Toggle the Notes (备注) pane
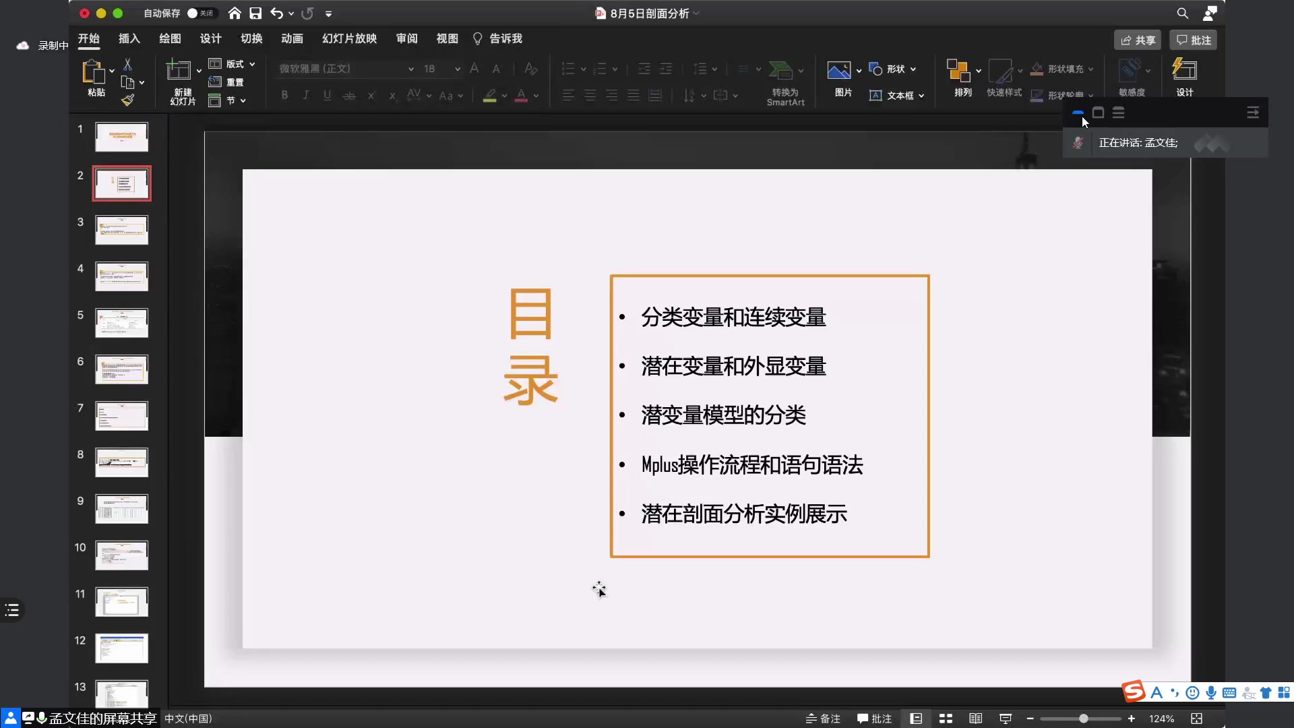The image size is (1294, 728). pyautogui.click(x=823, y=719)
